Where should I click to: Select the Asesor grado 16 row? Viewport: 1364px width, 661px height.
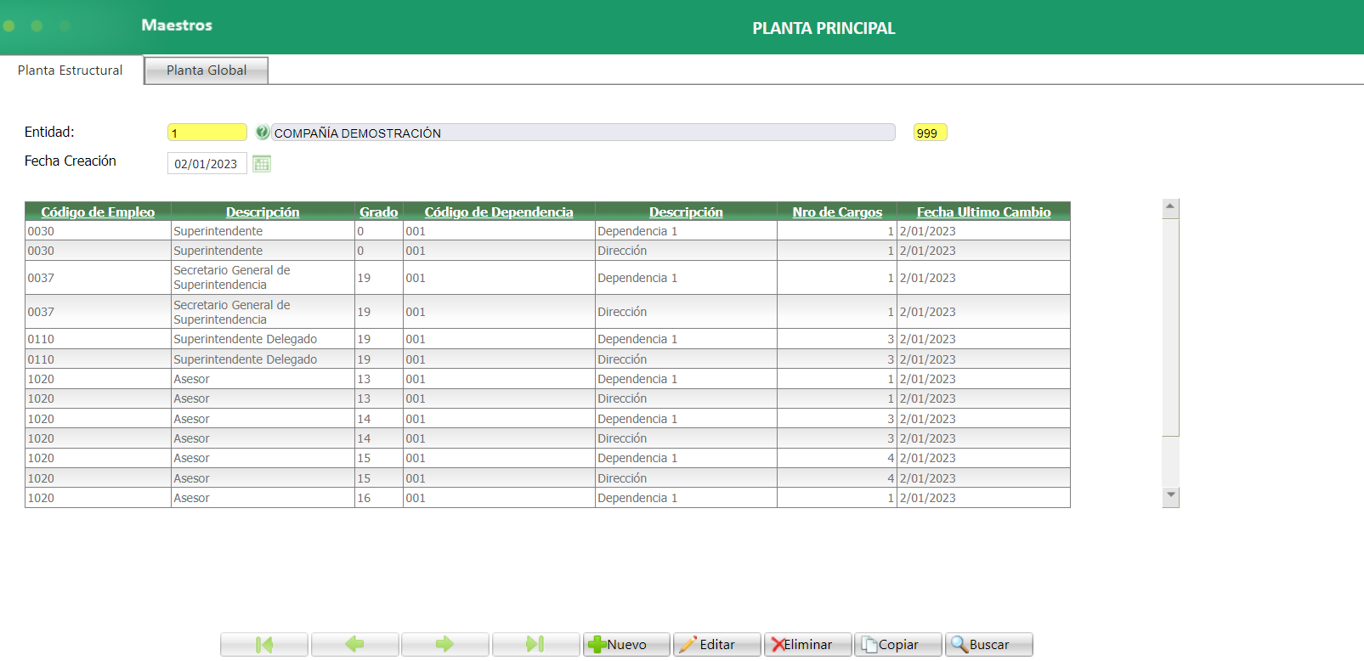pyautogui.click(x=547, y=498)
